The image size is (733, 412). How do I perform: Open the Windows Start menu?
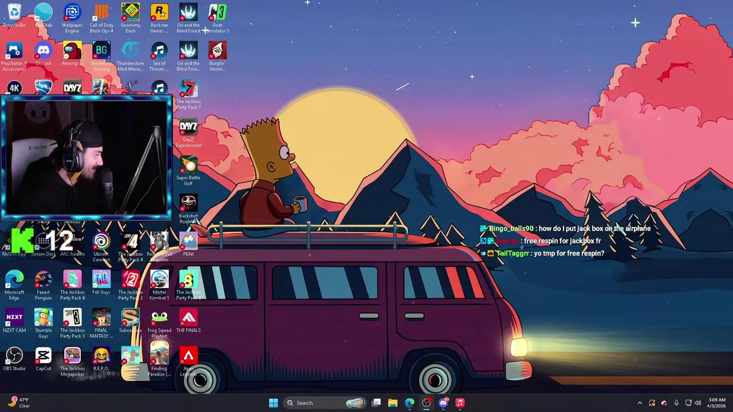[273, 403]
